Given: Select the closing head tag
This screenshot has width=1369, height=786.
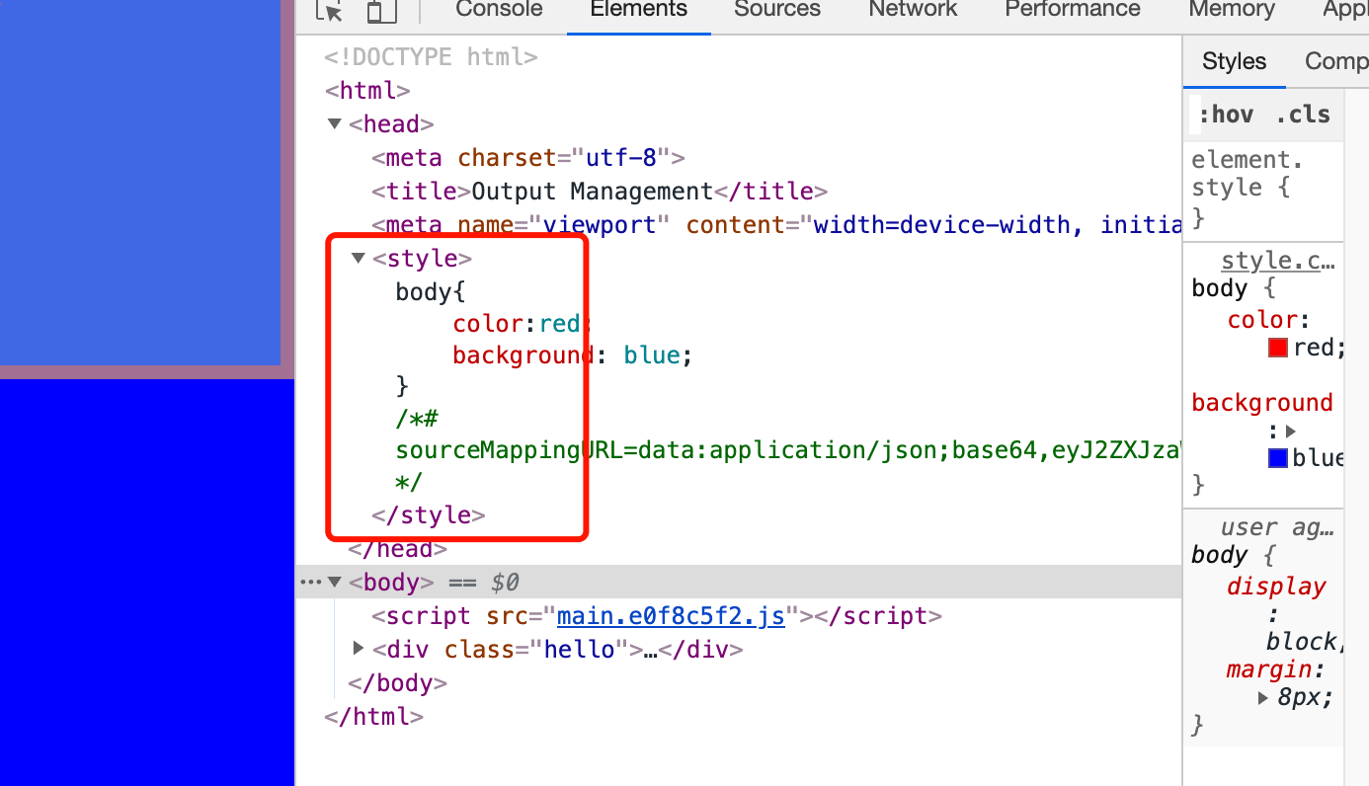Looking at the screenshot, I should (398, 549).
